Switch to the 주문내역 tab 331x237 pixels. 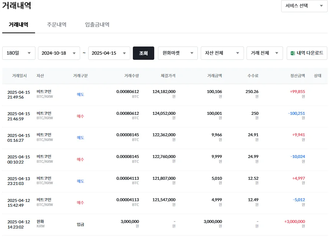click(x=56, y=25)
